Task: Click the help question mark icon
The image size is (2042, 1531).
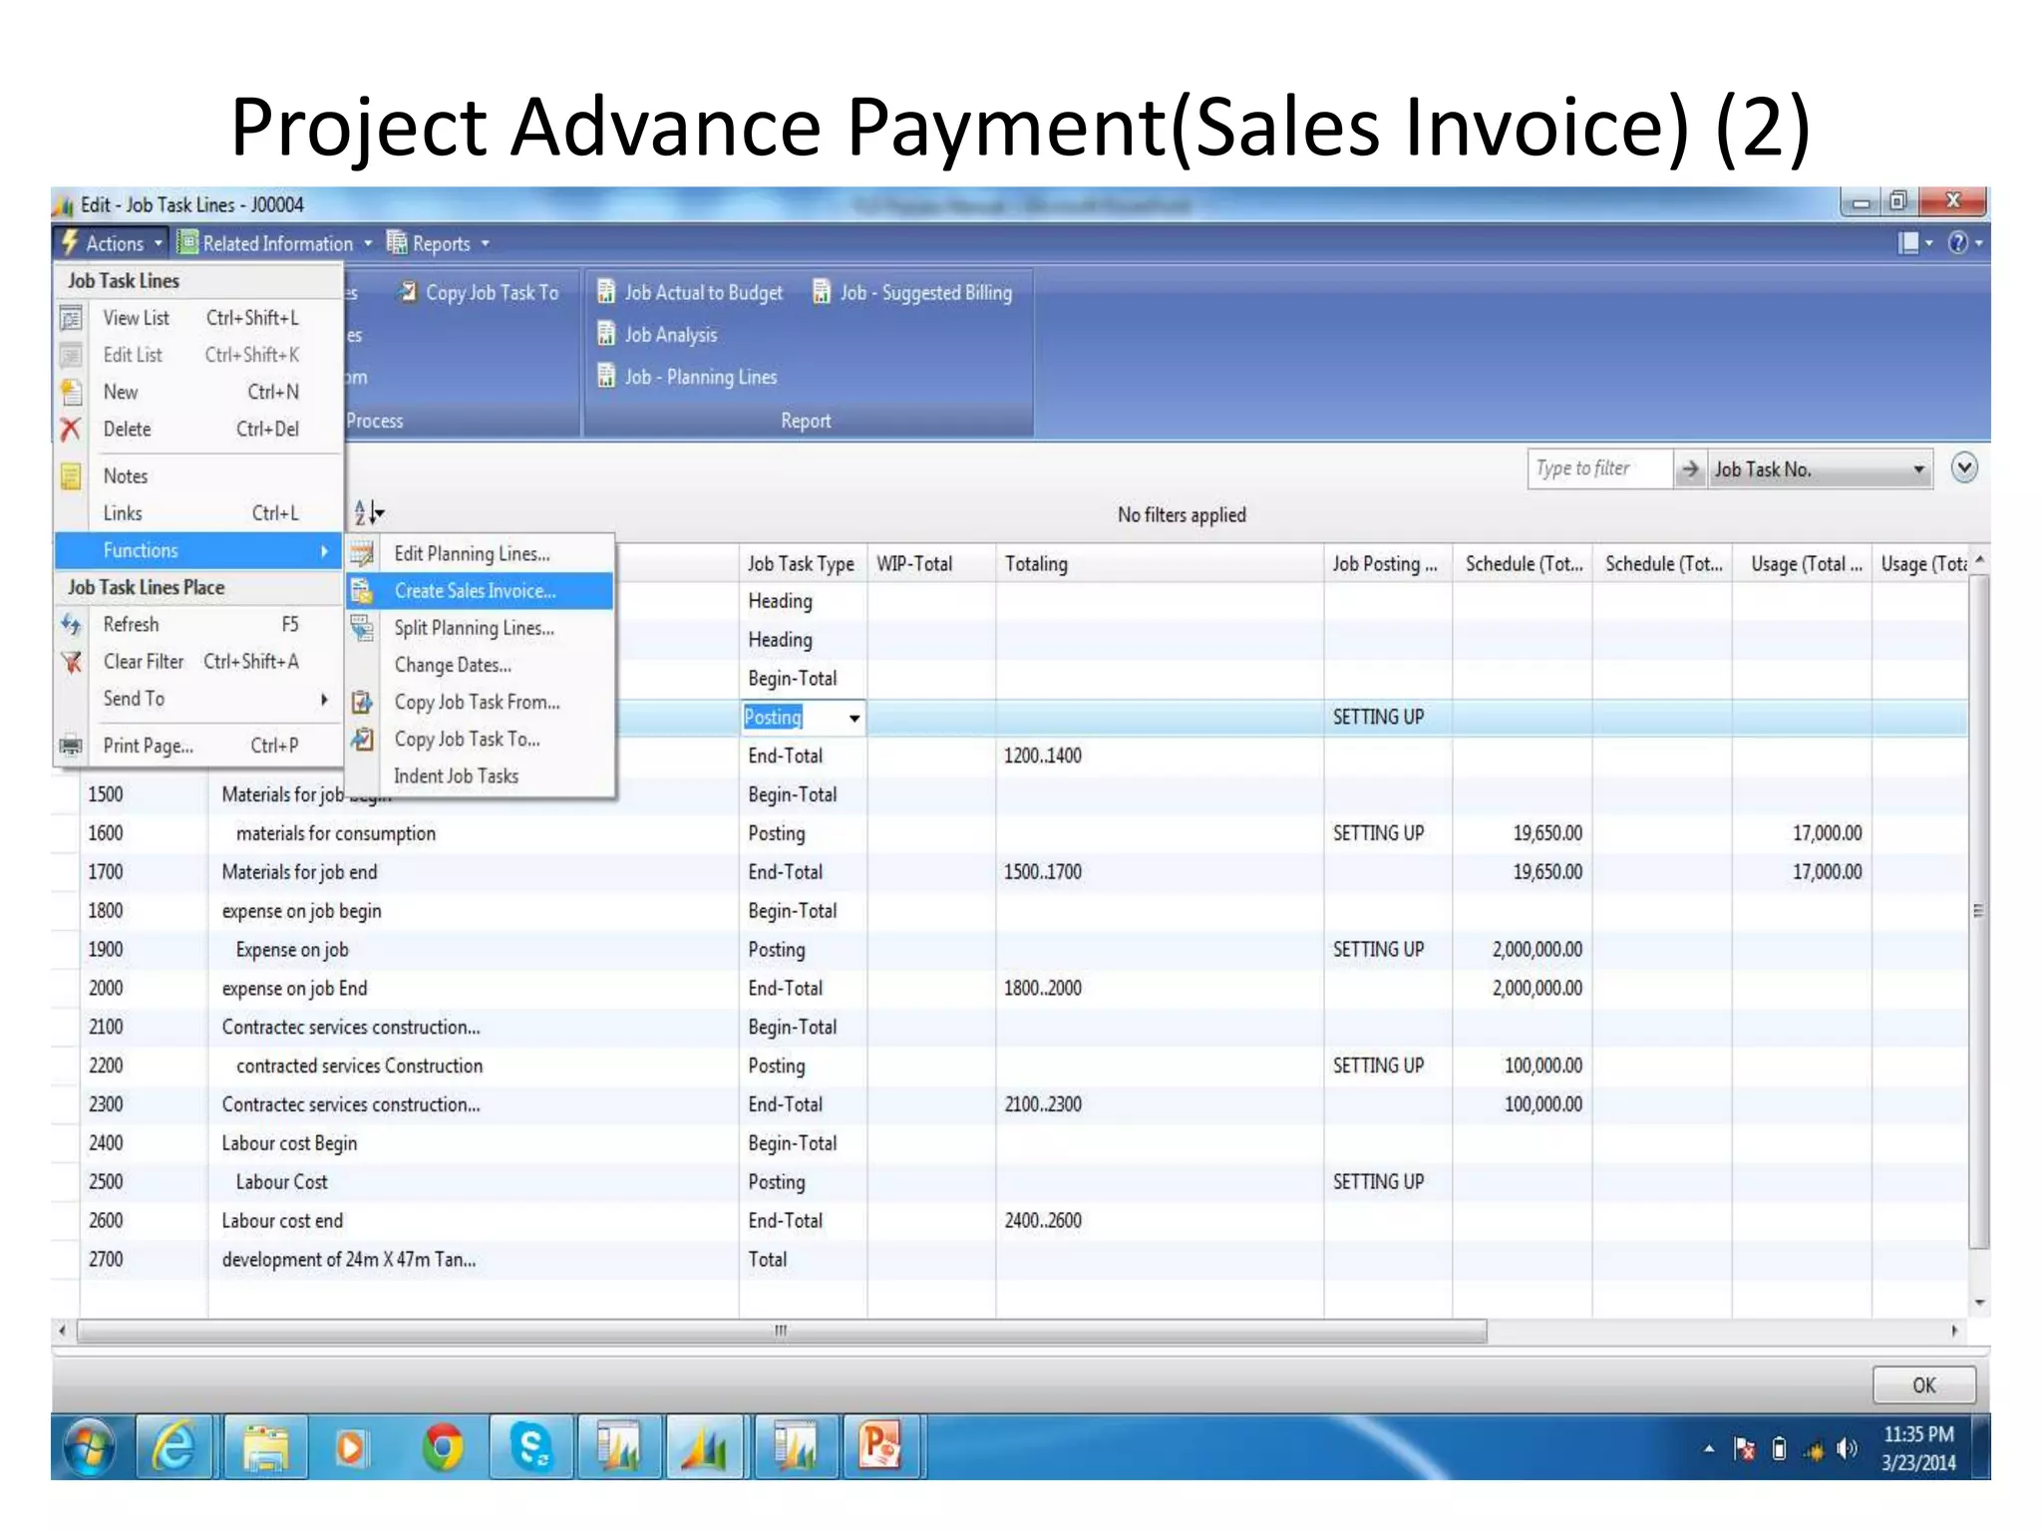Action: coord(1958,243)
